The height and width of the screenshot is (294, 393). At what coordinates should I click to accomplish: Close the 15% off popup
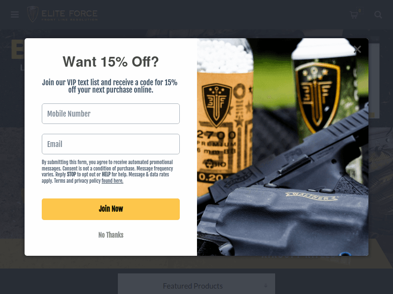pos(358,49)
